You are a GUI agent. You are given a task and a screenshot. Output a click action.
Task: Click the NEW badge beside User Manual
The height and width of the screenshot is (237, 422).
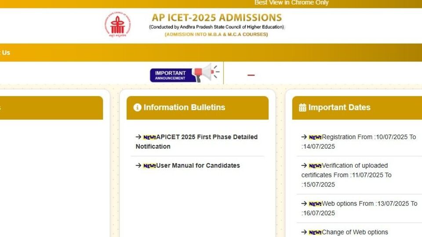[149, 165]
